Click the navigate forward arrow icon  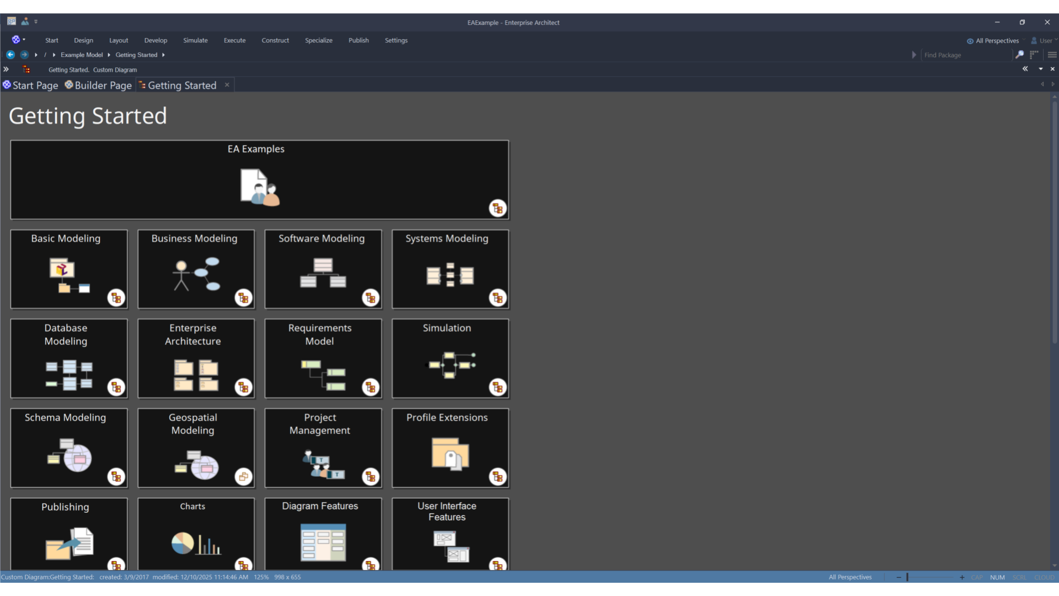pos(24,55)
